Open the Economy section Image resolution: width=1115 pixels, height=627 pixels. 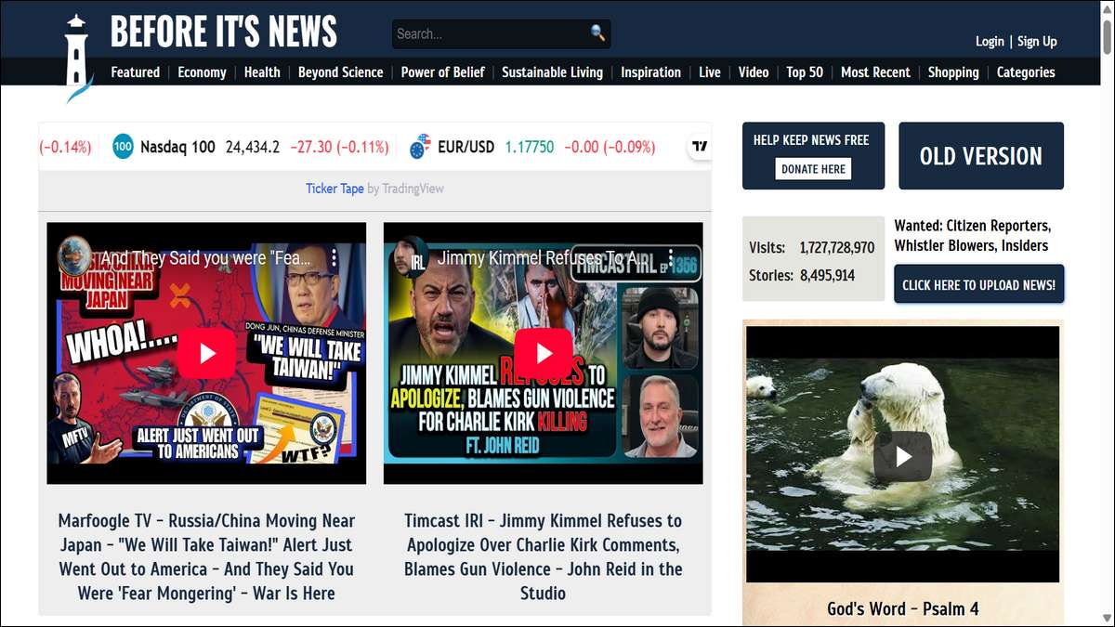202,72
